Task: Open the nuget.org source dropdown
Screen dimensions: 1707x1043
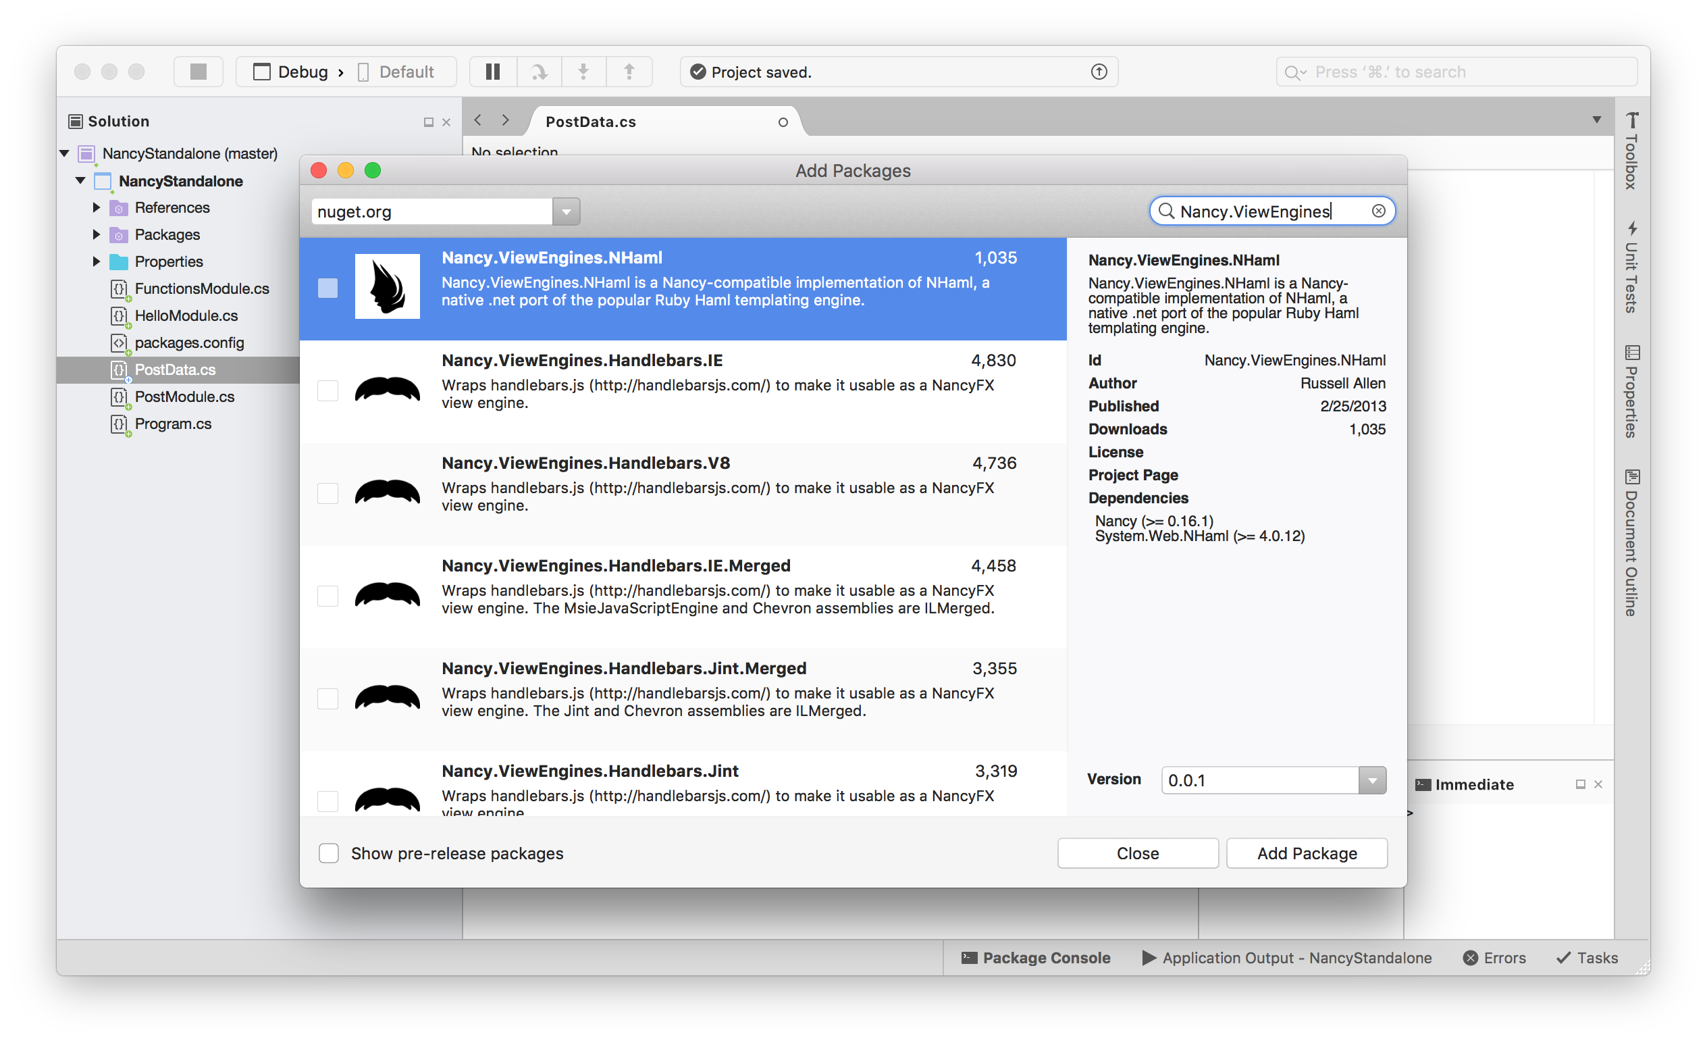Action: point(566,211)
